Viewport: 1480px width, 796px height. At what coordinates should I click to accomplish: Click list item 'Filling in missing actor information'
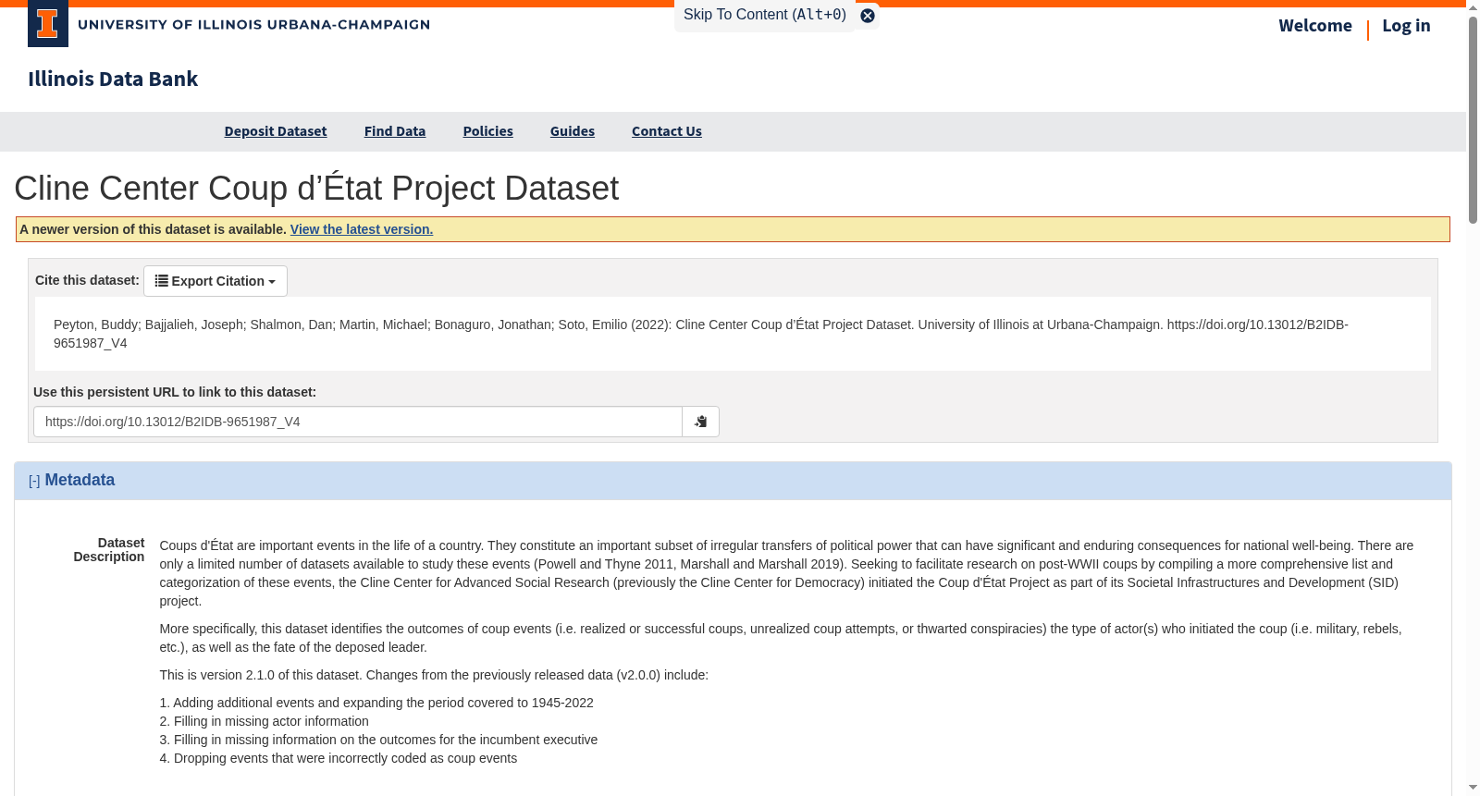click(264, 721)
